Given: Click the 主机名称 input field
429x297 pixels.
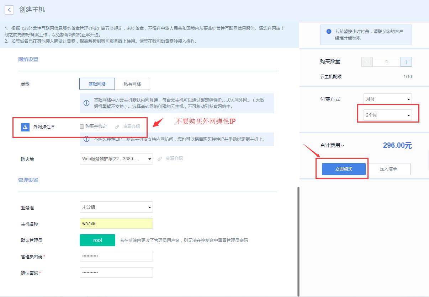Looking at the screenshot, I should [x=116, y=223].
